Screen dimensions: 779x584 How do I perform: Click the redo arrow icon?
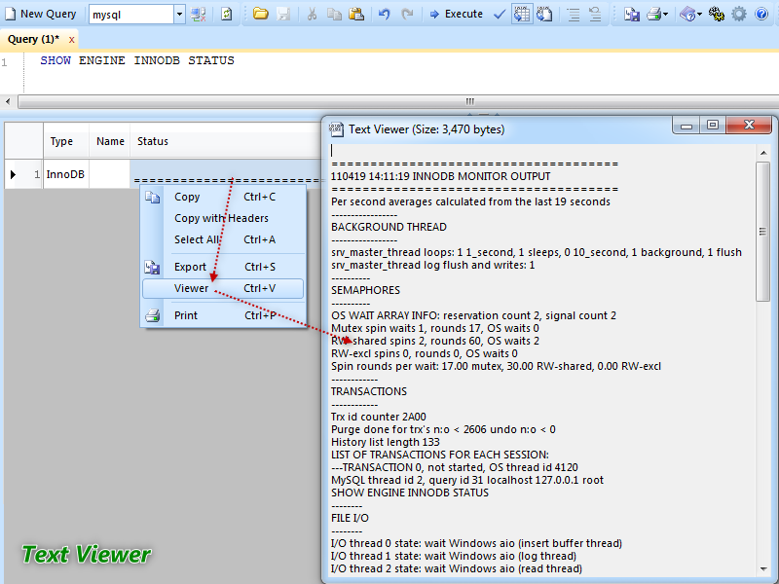click(407, 14)
